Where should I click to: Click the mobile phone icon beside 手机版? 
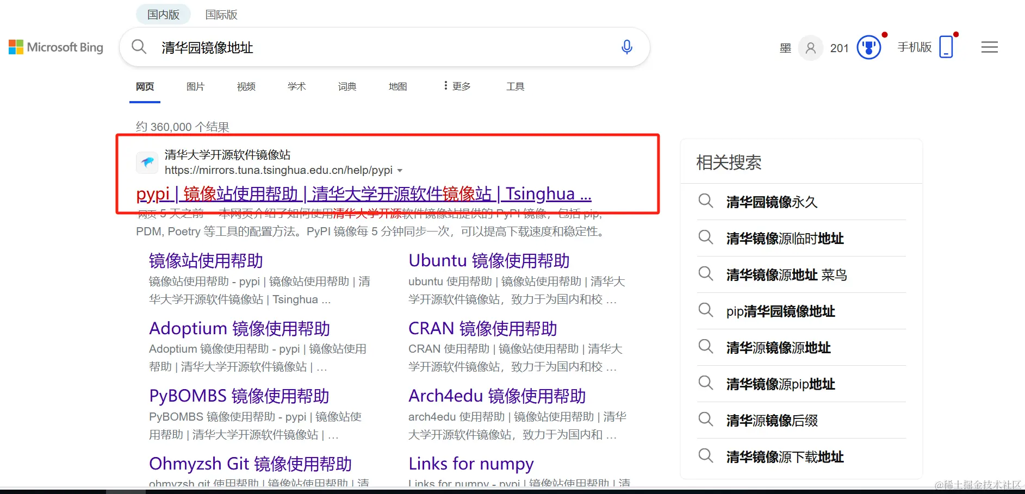pos(946,47)
